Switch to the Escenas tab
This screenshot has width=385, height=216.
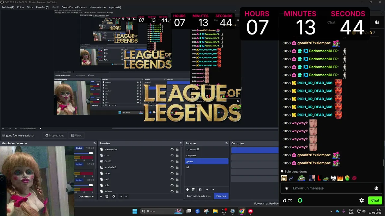click(x=221, y=196)
